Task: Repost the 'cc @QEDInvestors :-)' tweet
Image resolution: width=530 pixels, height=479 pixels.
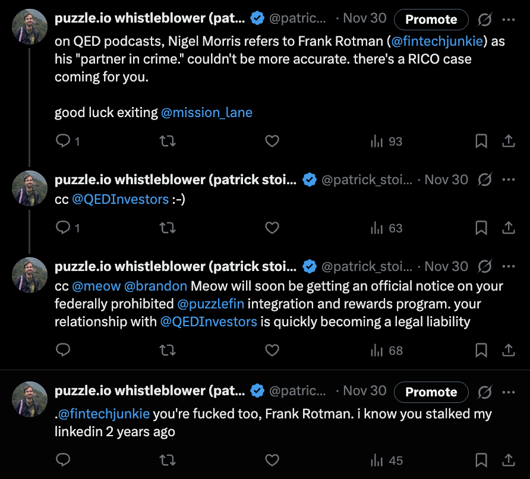Action: click(168, 228)
